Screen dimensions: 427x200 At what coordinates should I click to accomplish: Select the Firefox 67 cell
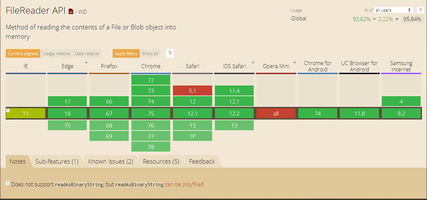109,114
